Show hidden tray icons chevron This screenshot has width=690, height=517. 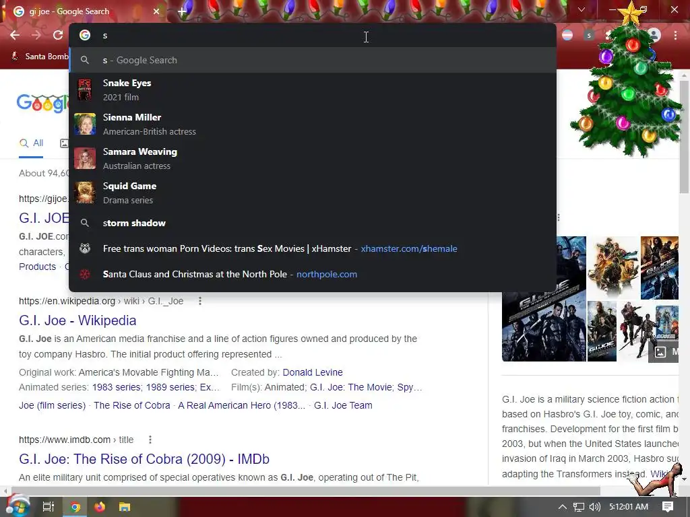[x=563, y=507]
